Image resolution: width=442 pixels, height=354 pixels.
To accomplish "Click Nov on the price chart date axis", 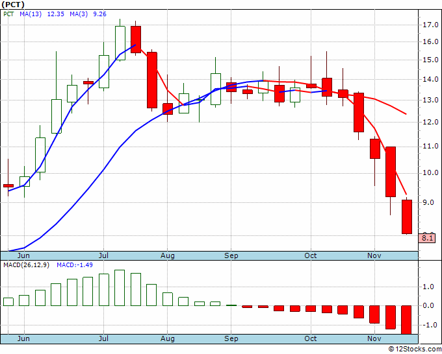I will (x=374, y=255).
